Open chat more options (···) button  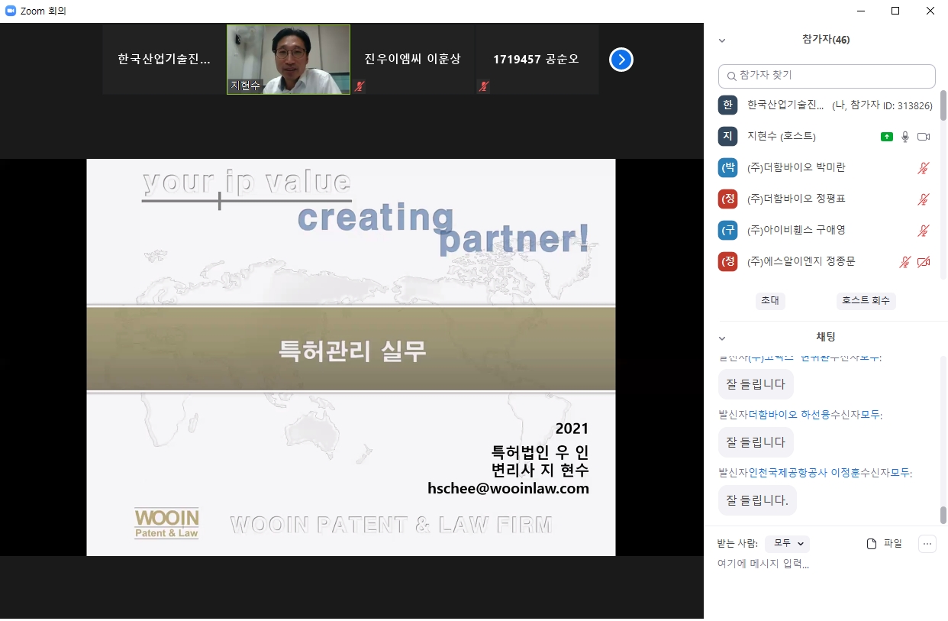tap(927, 544)
